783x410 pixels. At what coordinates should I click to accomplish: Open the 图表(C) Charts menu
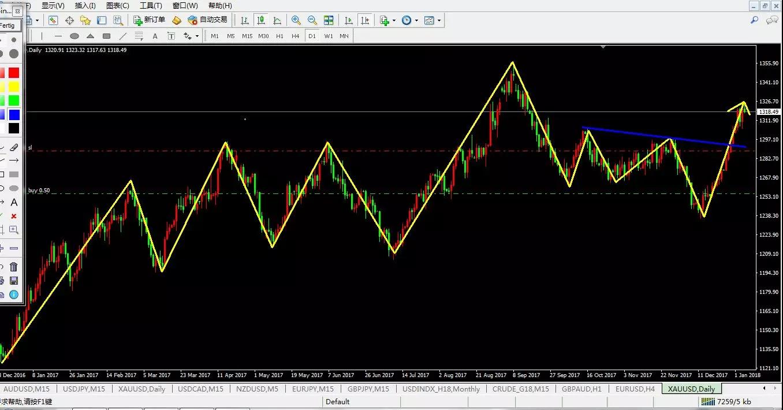tap(118, 6)
